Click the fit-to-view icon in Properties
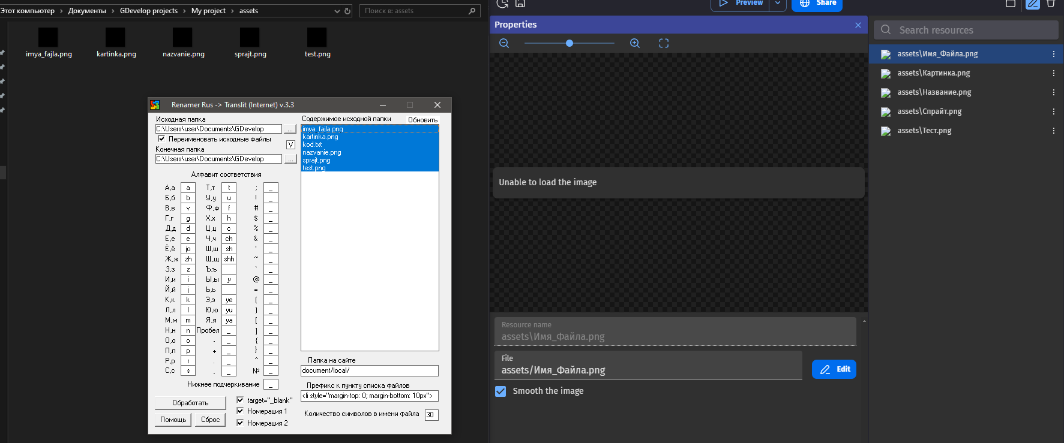Viewport: 1064px width, 443px height. 664,43
